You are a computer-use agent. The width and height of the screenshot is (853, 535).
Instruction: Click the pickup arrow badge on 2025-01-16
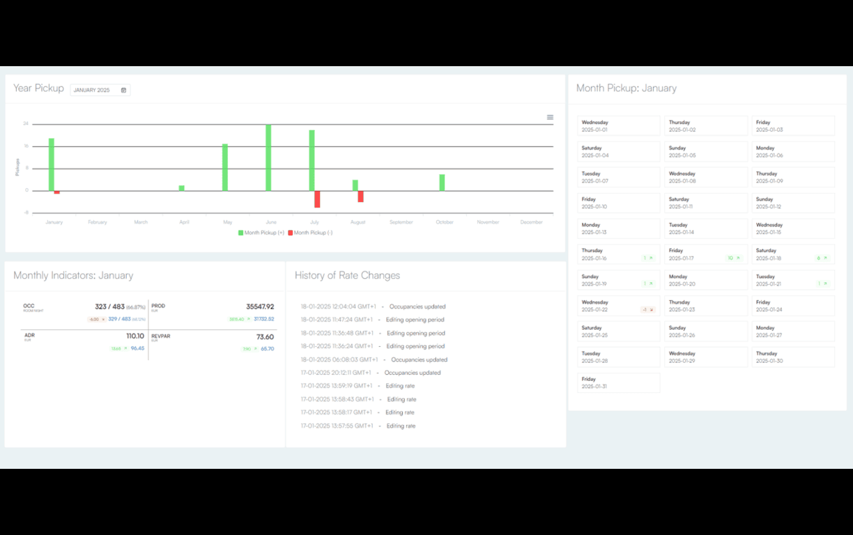[648, 258]
